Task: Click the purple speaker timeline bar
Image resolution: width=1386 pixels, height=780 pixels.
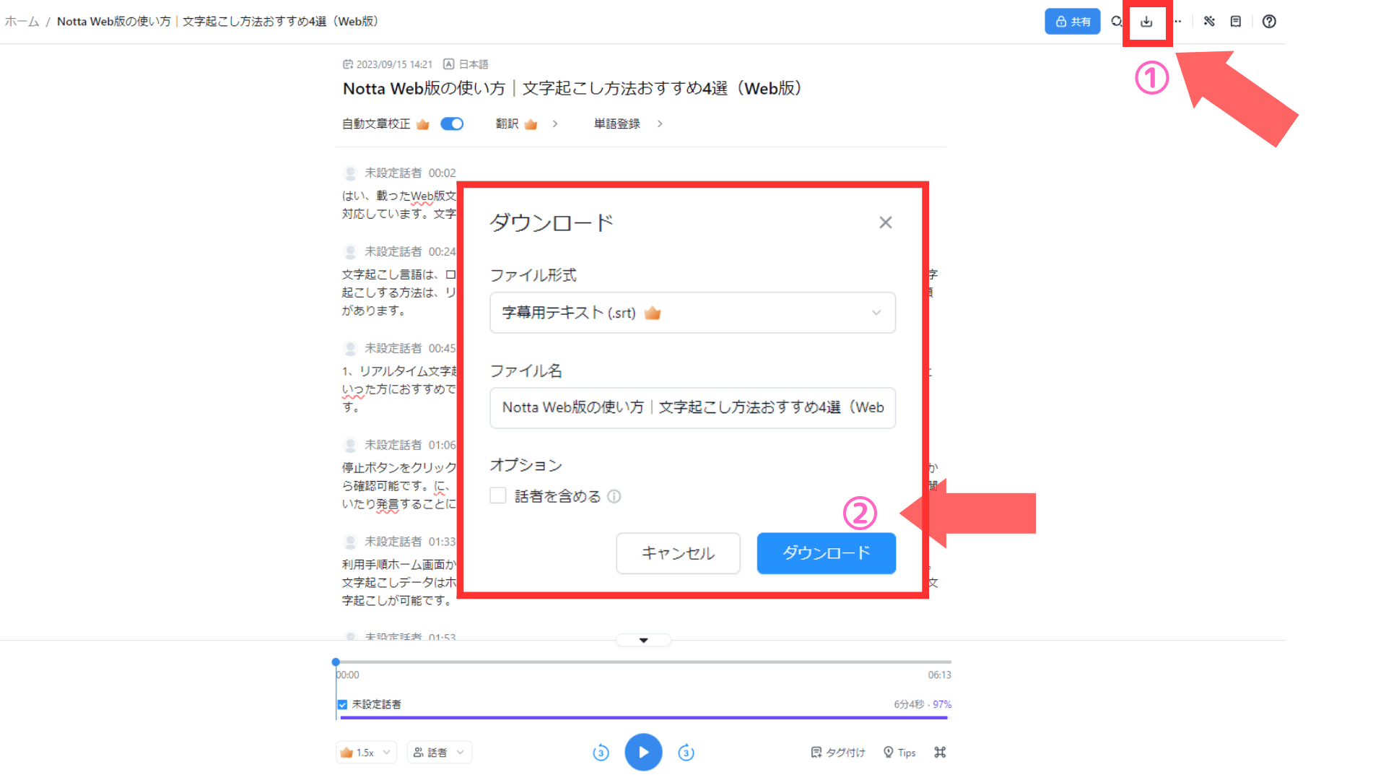Action: coord(643,718)
